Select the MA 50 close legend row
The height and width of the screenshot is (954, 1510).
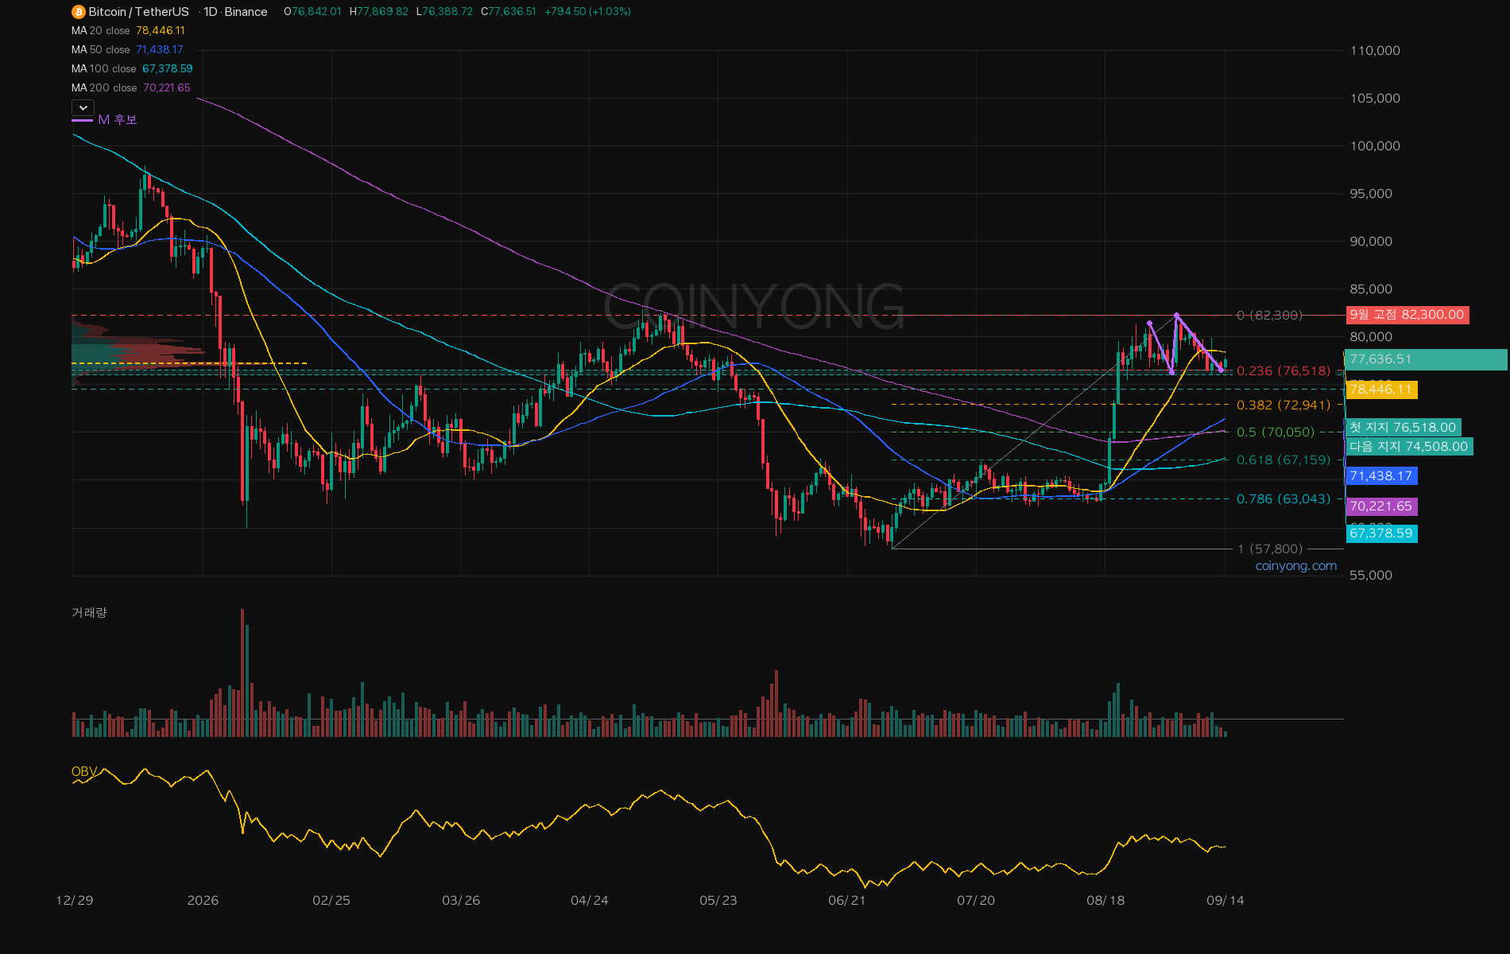tap(127, 49)
